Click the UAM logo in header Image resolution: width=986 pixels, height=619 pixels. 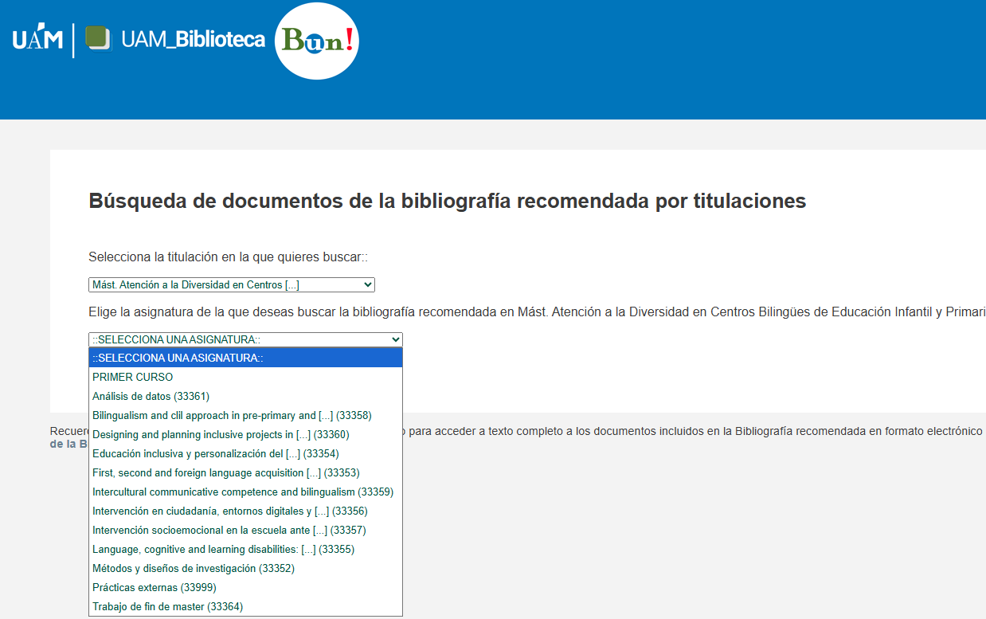[x=37, y=39]
